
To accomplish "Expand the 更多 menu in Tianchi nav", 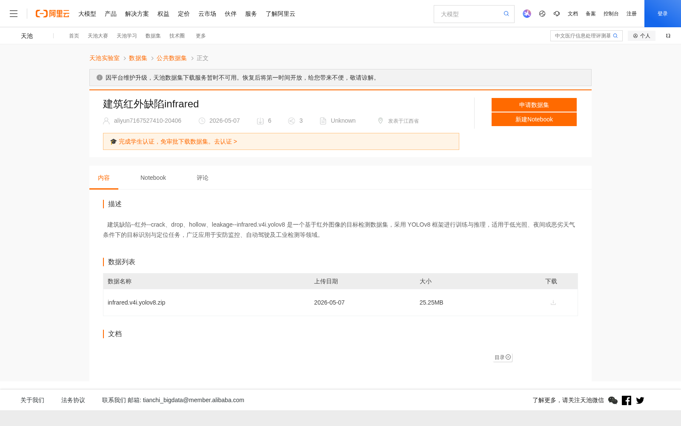I will pos(201,36).
